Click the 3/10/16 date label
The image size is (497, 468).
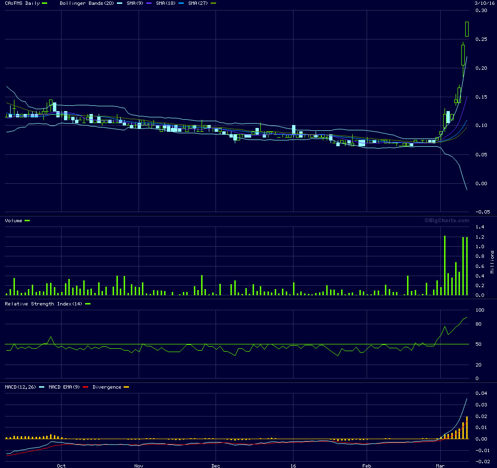tap(484, 3)
